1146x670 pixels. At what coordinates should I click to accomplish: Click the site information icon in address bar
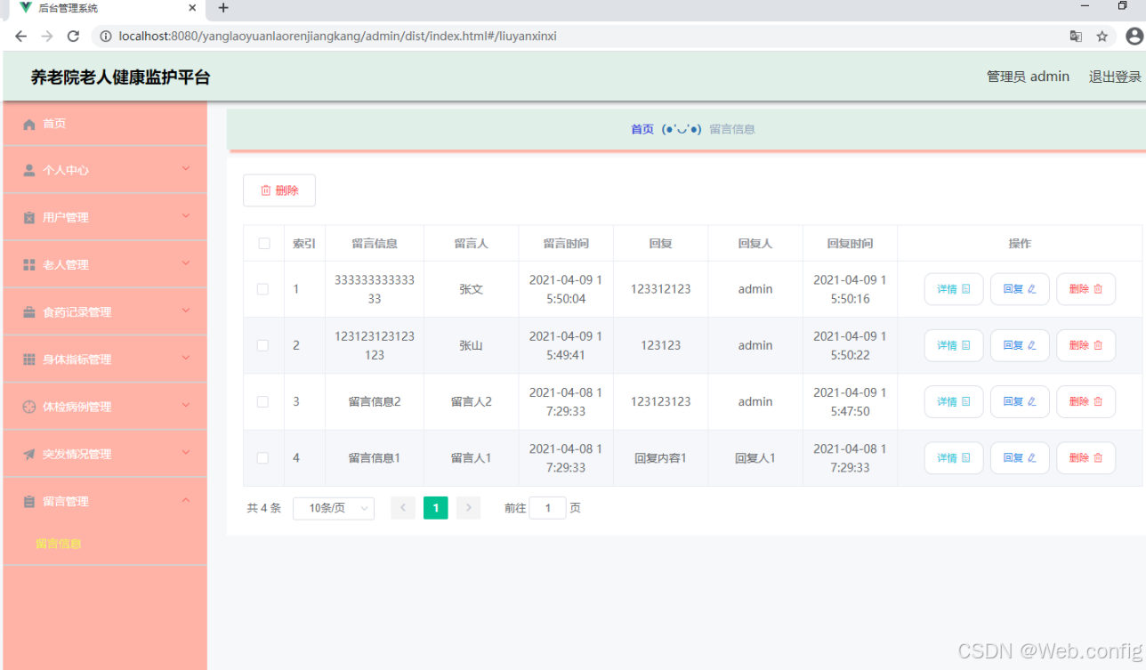click(x=106, y=36)
